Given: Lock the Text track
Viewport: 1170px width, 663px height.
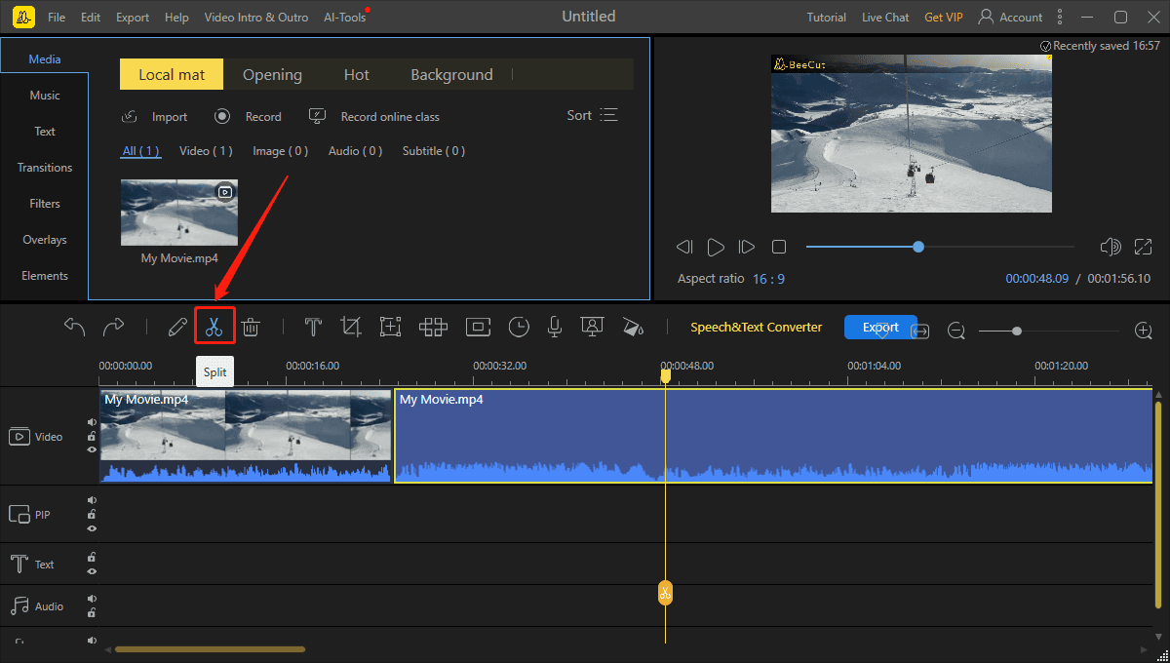Looking at the screenshot, I should (x=92, y=557).
